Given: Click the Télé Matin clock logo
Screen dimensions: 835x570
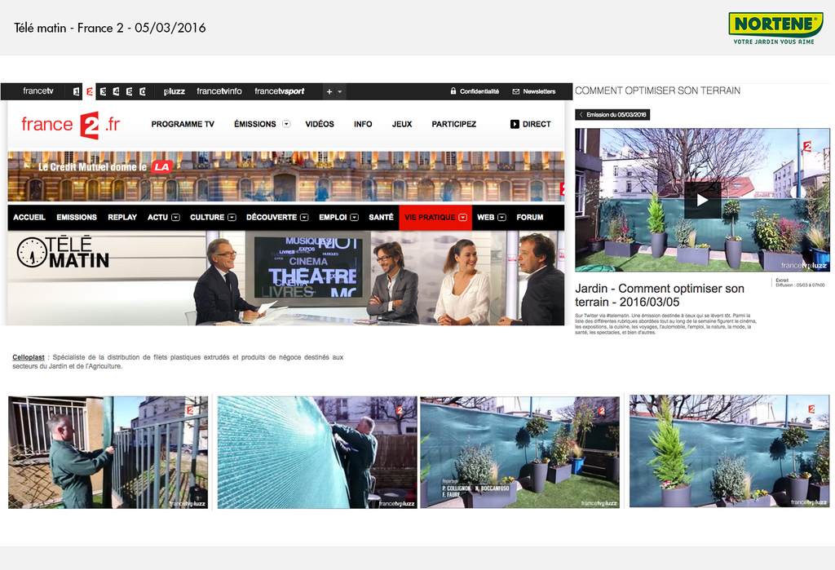Looking at the screenshot, I should [x=63, y=253].
